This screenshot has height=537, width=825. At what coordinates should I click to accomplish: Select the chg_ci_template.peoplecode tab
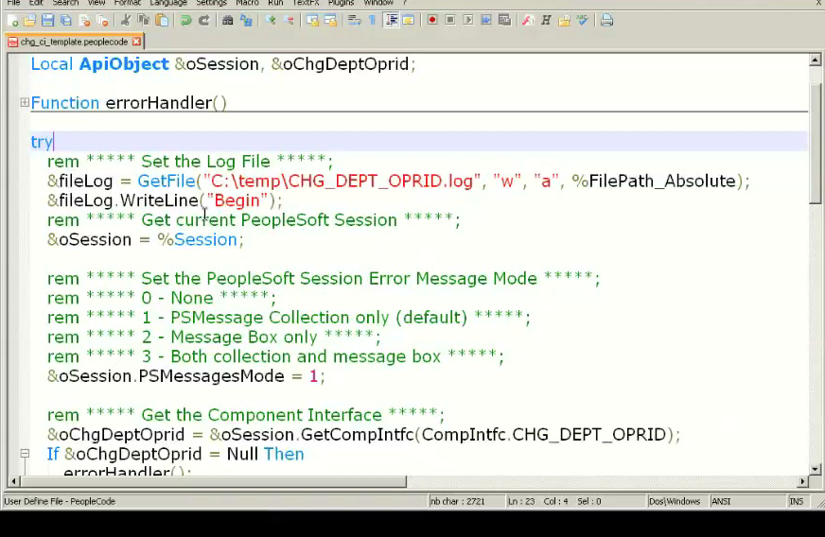[74, 42]
